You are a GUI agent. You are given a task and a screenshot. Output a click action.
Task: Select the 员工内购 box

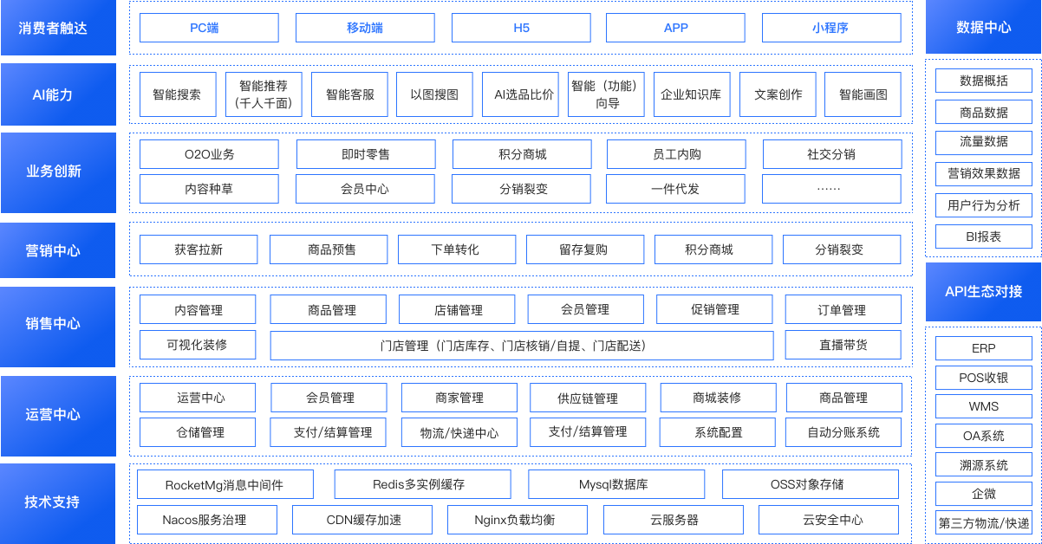675,154
